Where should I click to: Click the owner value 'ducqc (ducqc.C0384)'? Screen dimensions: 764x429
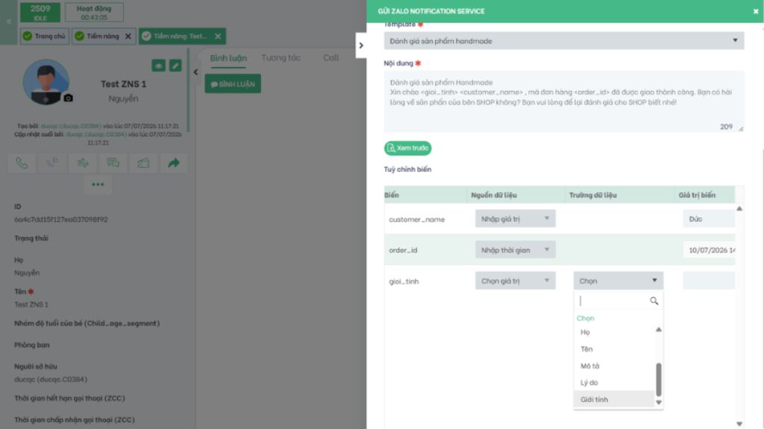(x=51, y=379)
